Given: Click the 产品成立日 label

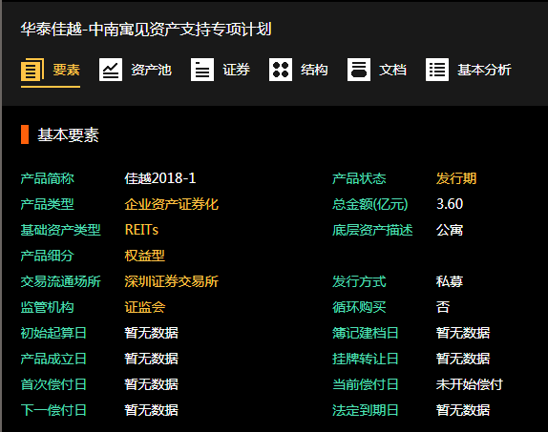Looking at the screenshot, I should pos(53,359).
